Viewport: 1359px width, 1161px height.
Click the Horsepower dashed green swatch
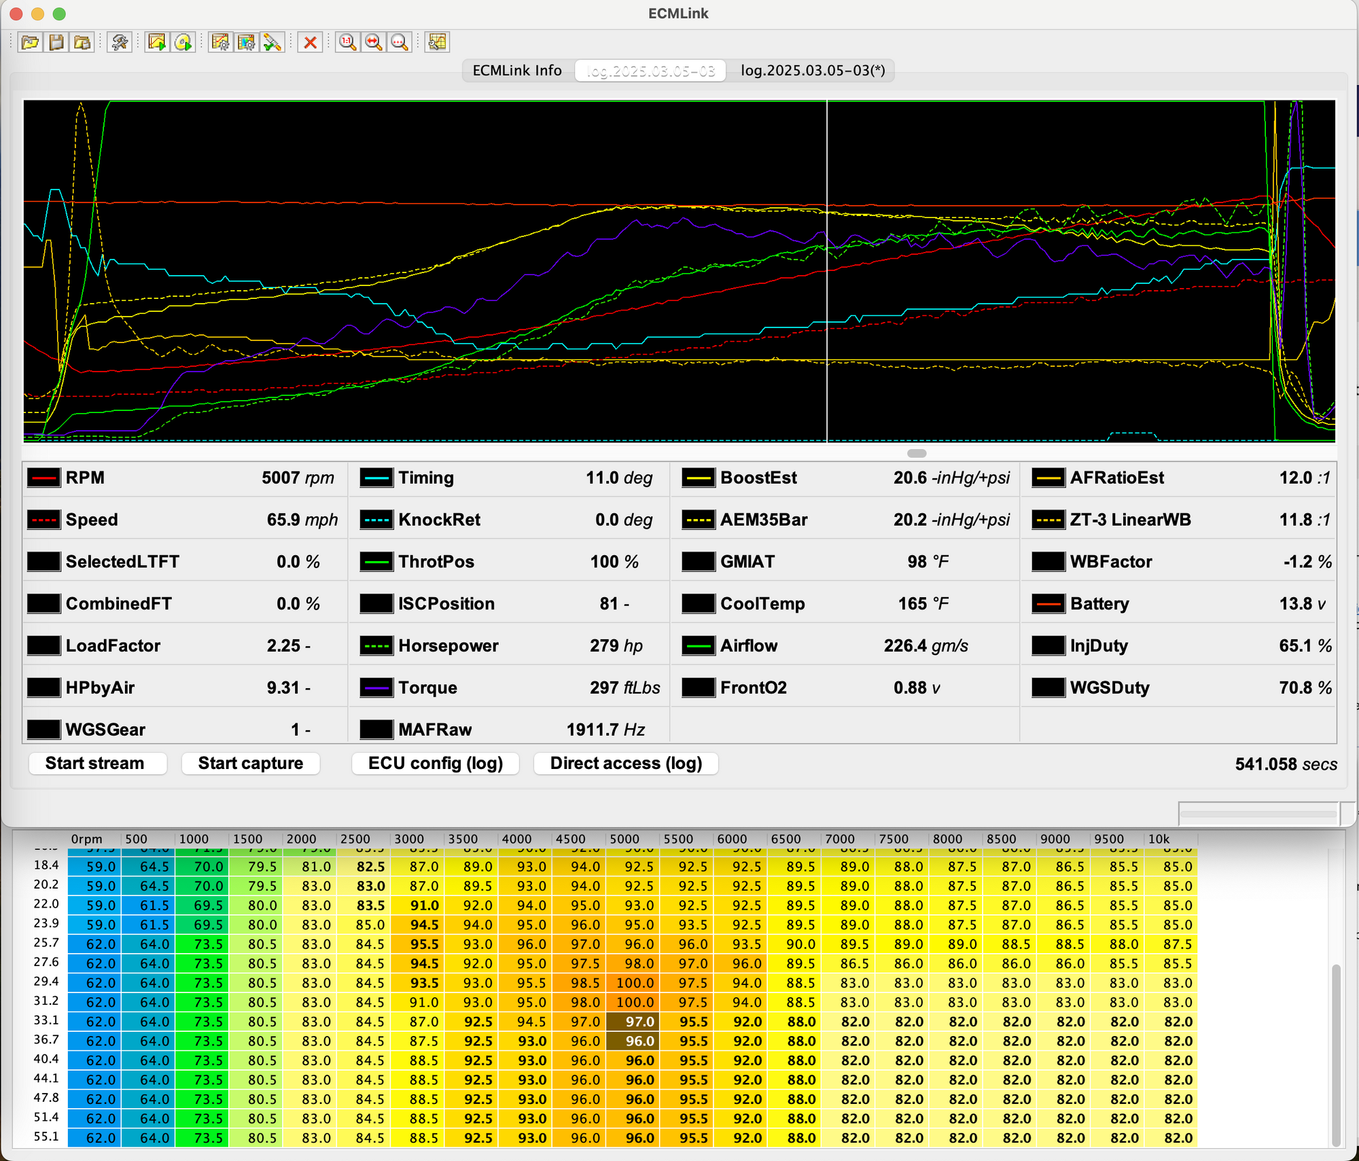click(x=376, y=646)
